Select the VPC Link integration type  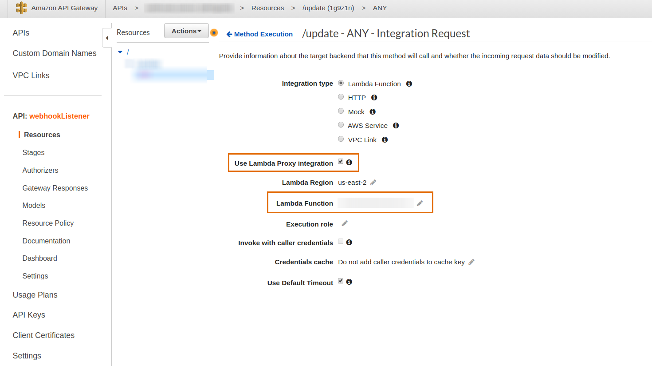point(341,139)
